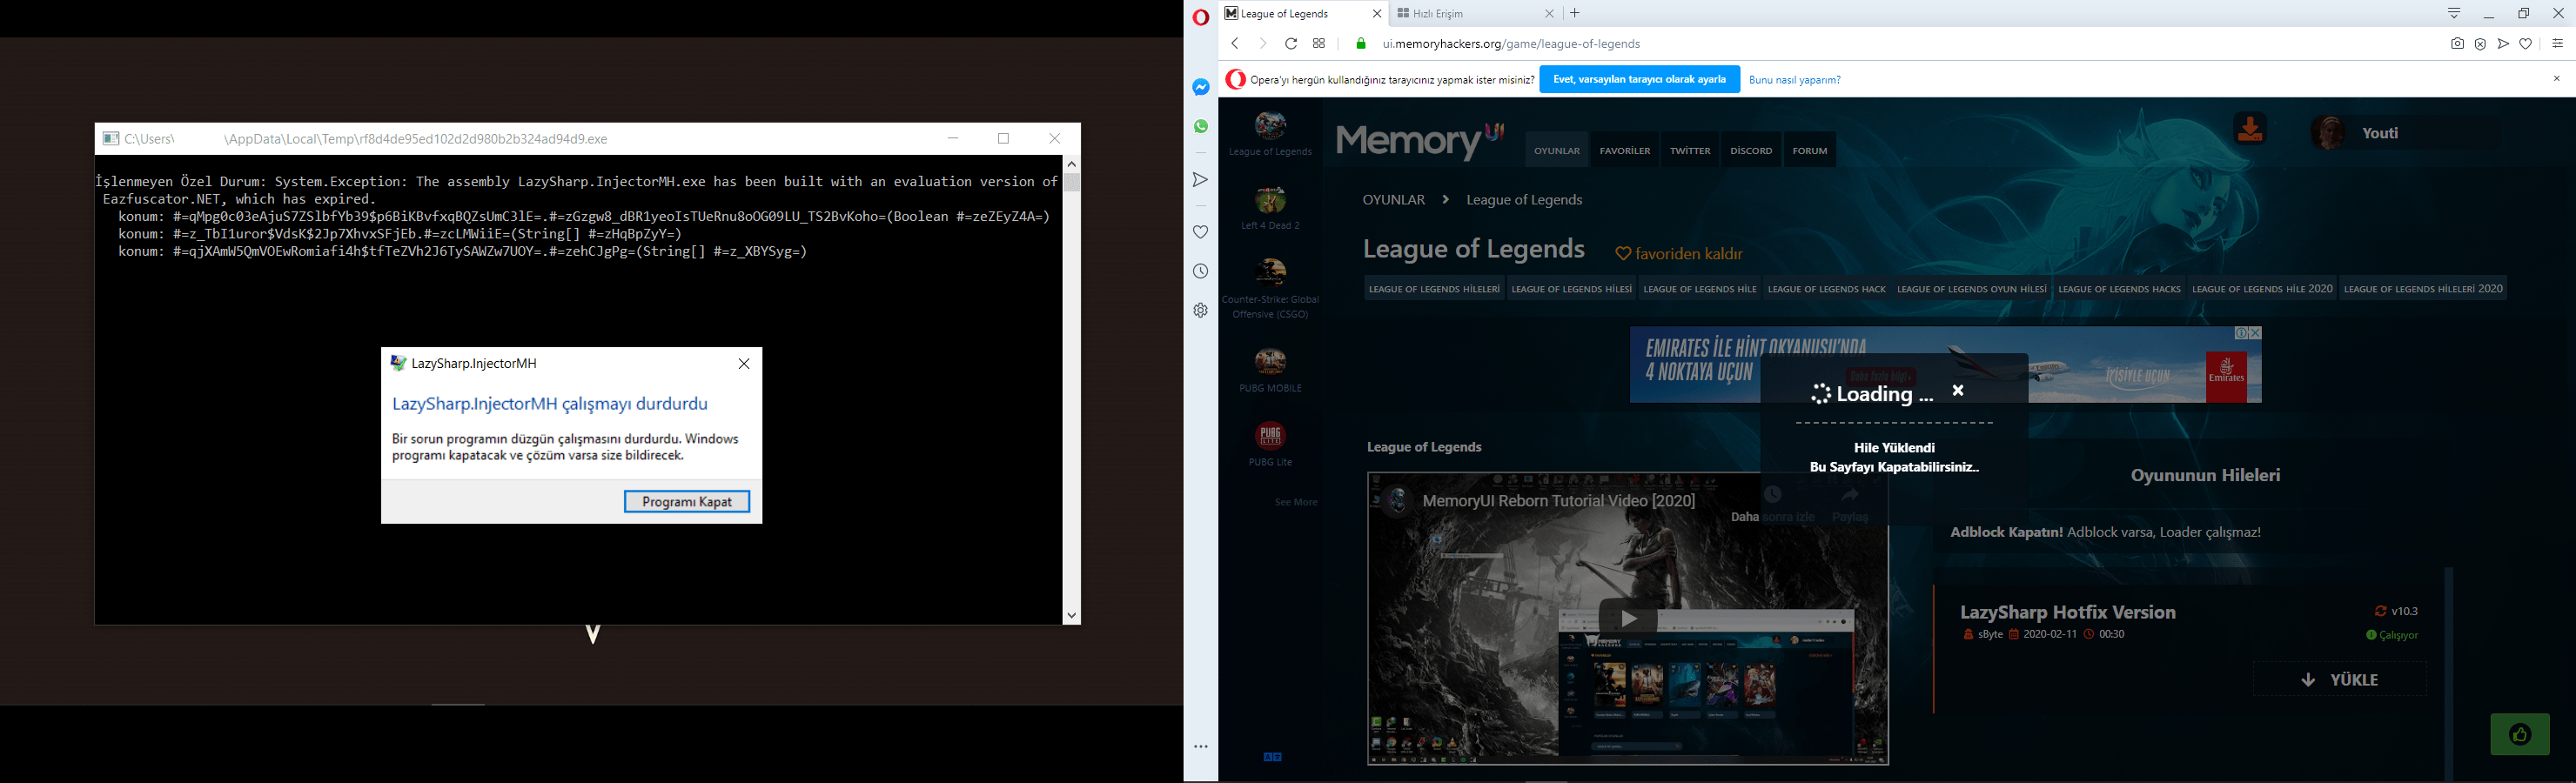Open the sidebar three-dots setup menu
2576x783 pixels.
pos(1201,747)
